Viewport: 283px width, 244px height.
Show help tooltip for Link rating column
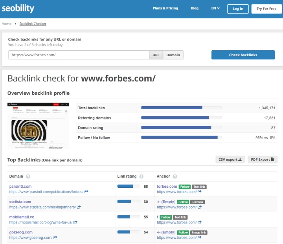pyautogui.click(x=141, y=176)
